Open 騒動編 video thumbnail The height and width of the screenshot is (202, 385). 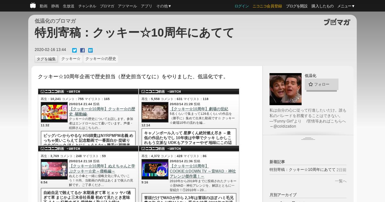point(54,112)
